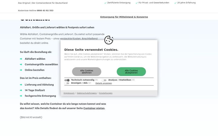Click the cookie icon above the dialog
The width and height of the screenshot is (218, 136).
109,40
